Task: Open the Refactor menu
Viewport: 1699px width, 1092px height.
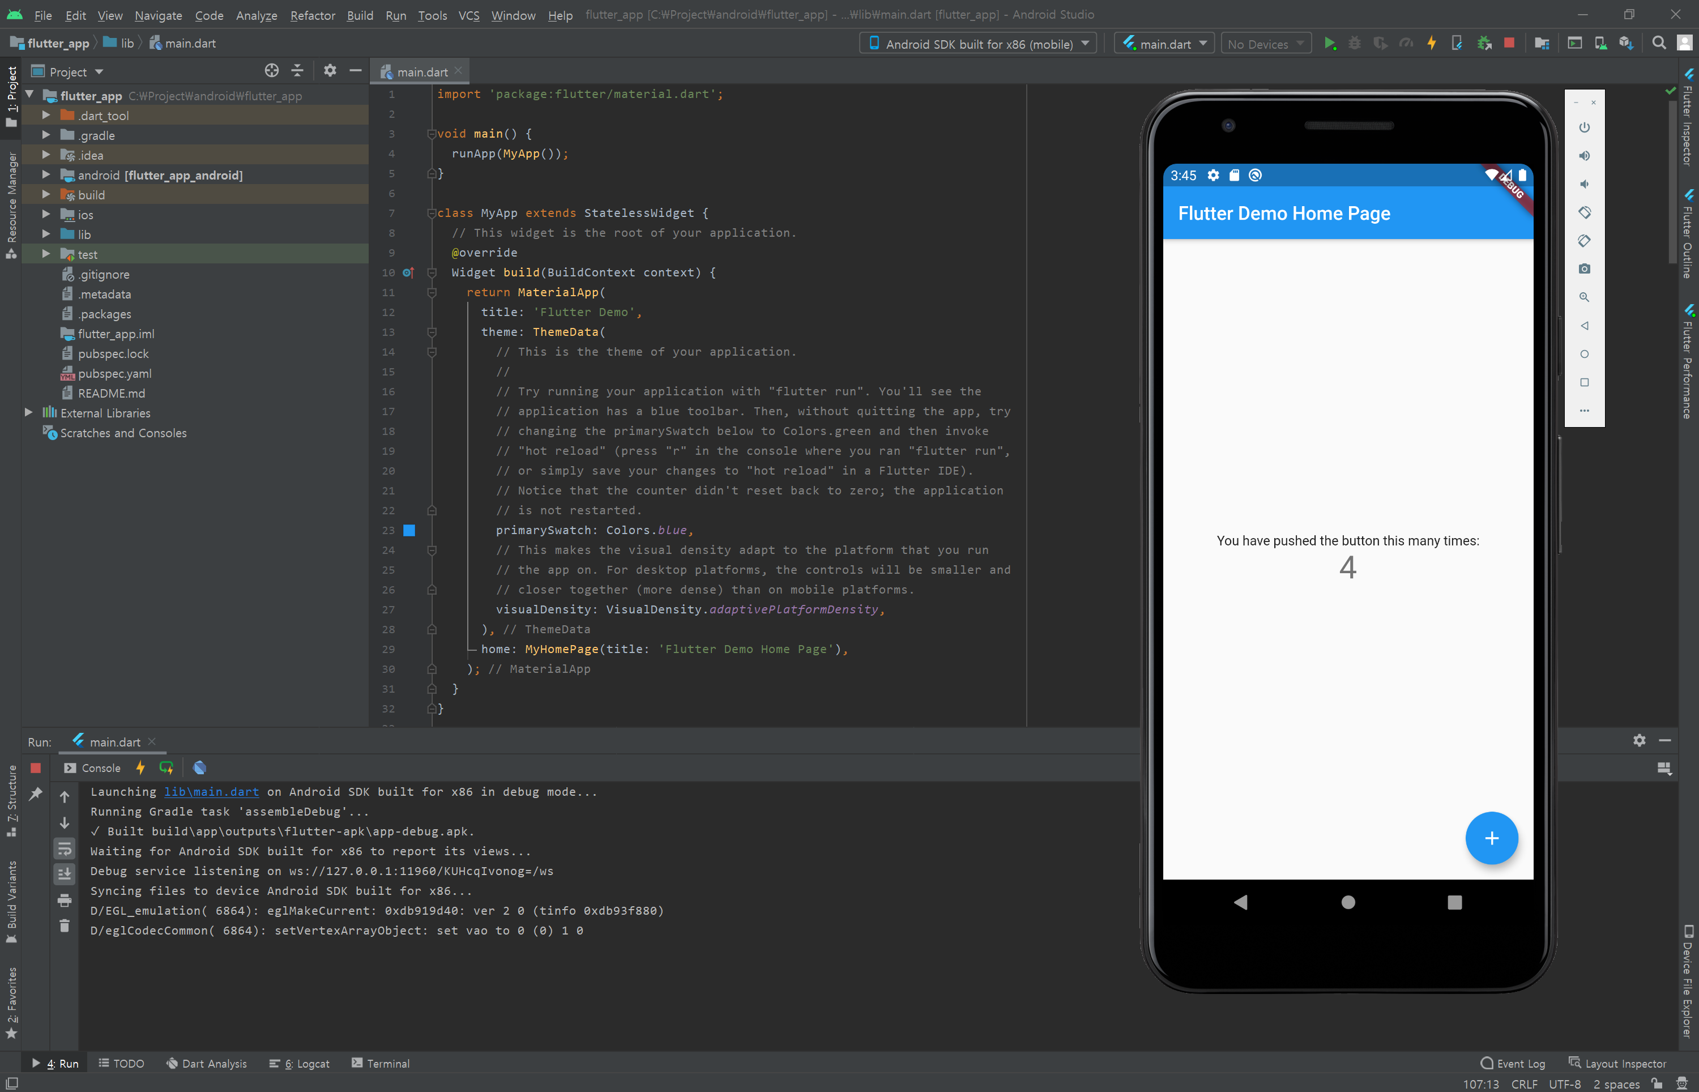Action: tap(312, 15)
